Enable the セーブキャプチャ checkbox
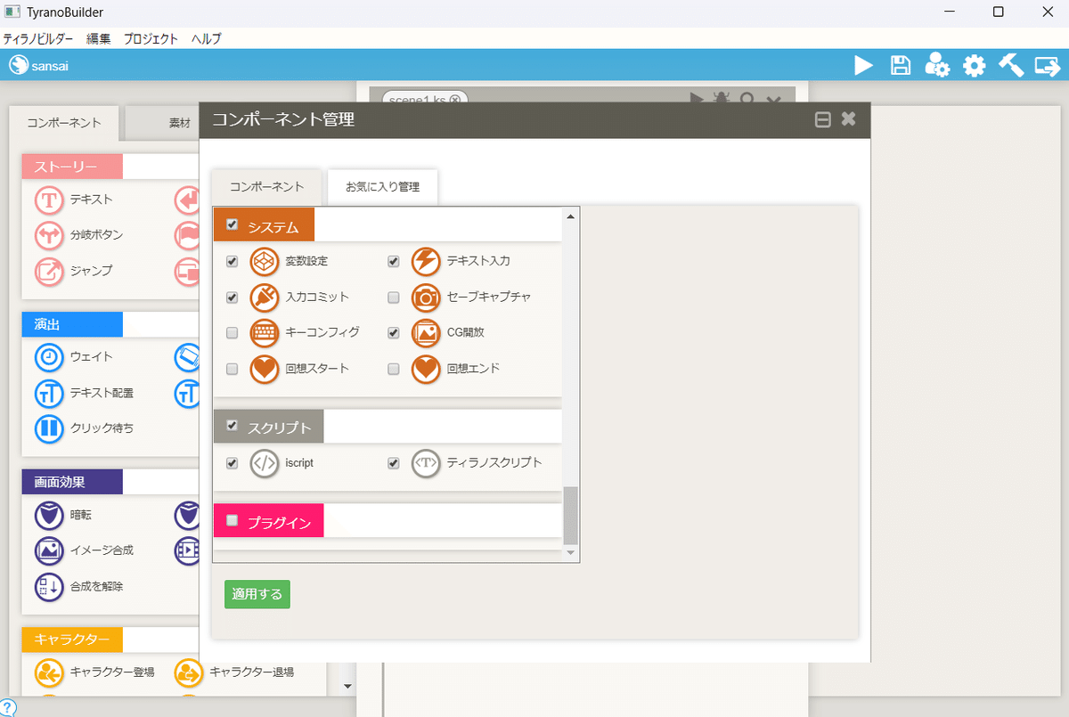The height and width of the screenshot is (717, 1069). [394, 297]
